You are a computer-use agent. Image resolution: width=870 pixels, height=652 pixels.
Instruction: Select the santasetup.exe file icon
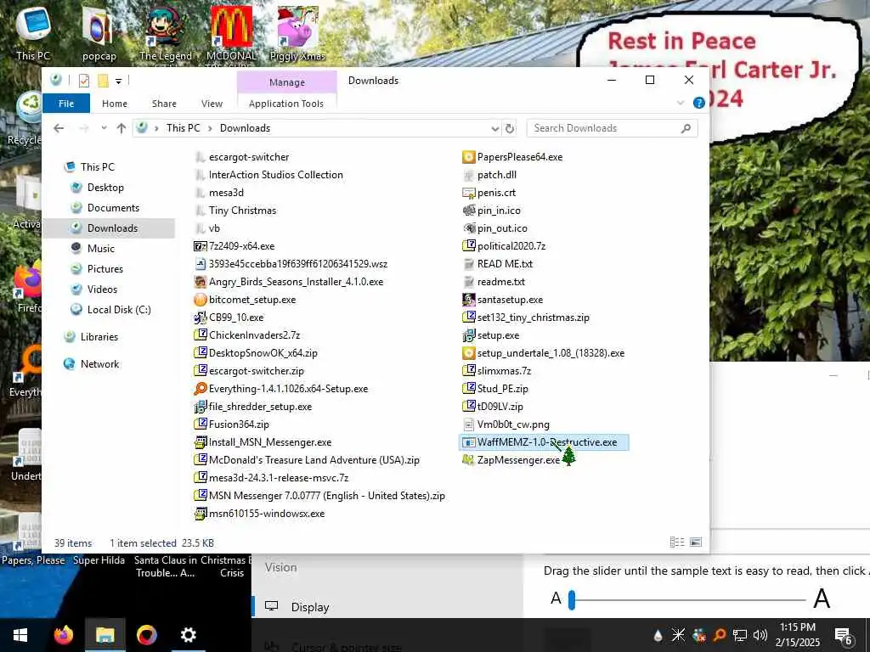469,300
